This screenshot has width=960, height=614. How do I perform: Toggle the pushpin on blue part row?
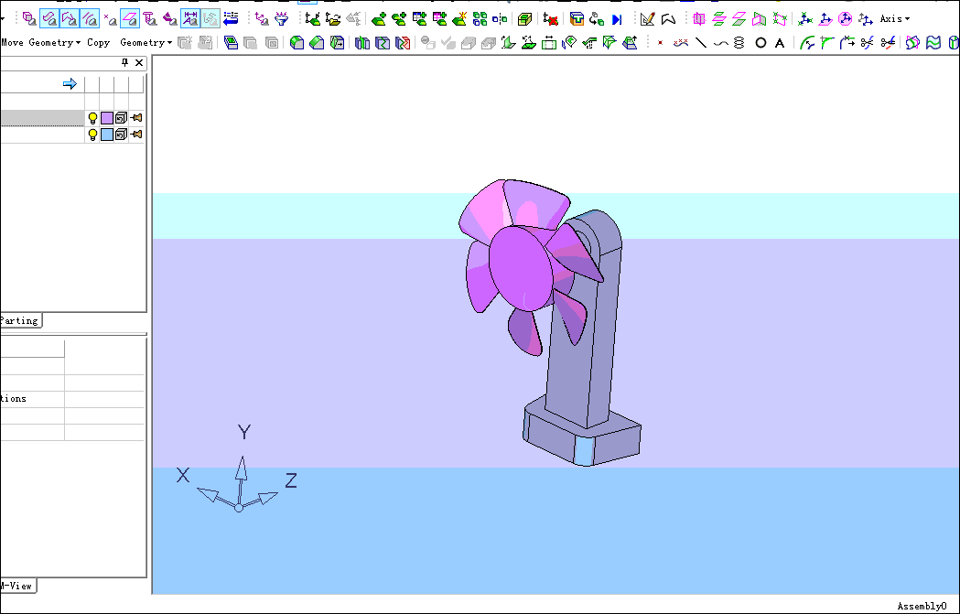[x=136, y=135]
